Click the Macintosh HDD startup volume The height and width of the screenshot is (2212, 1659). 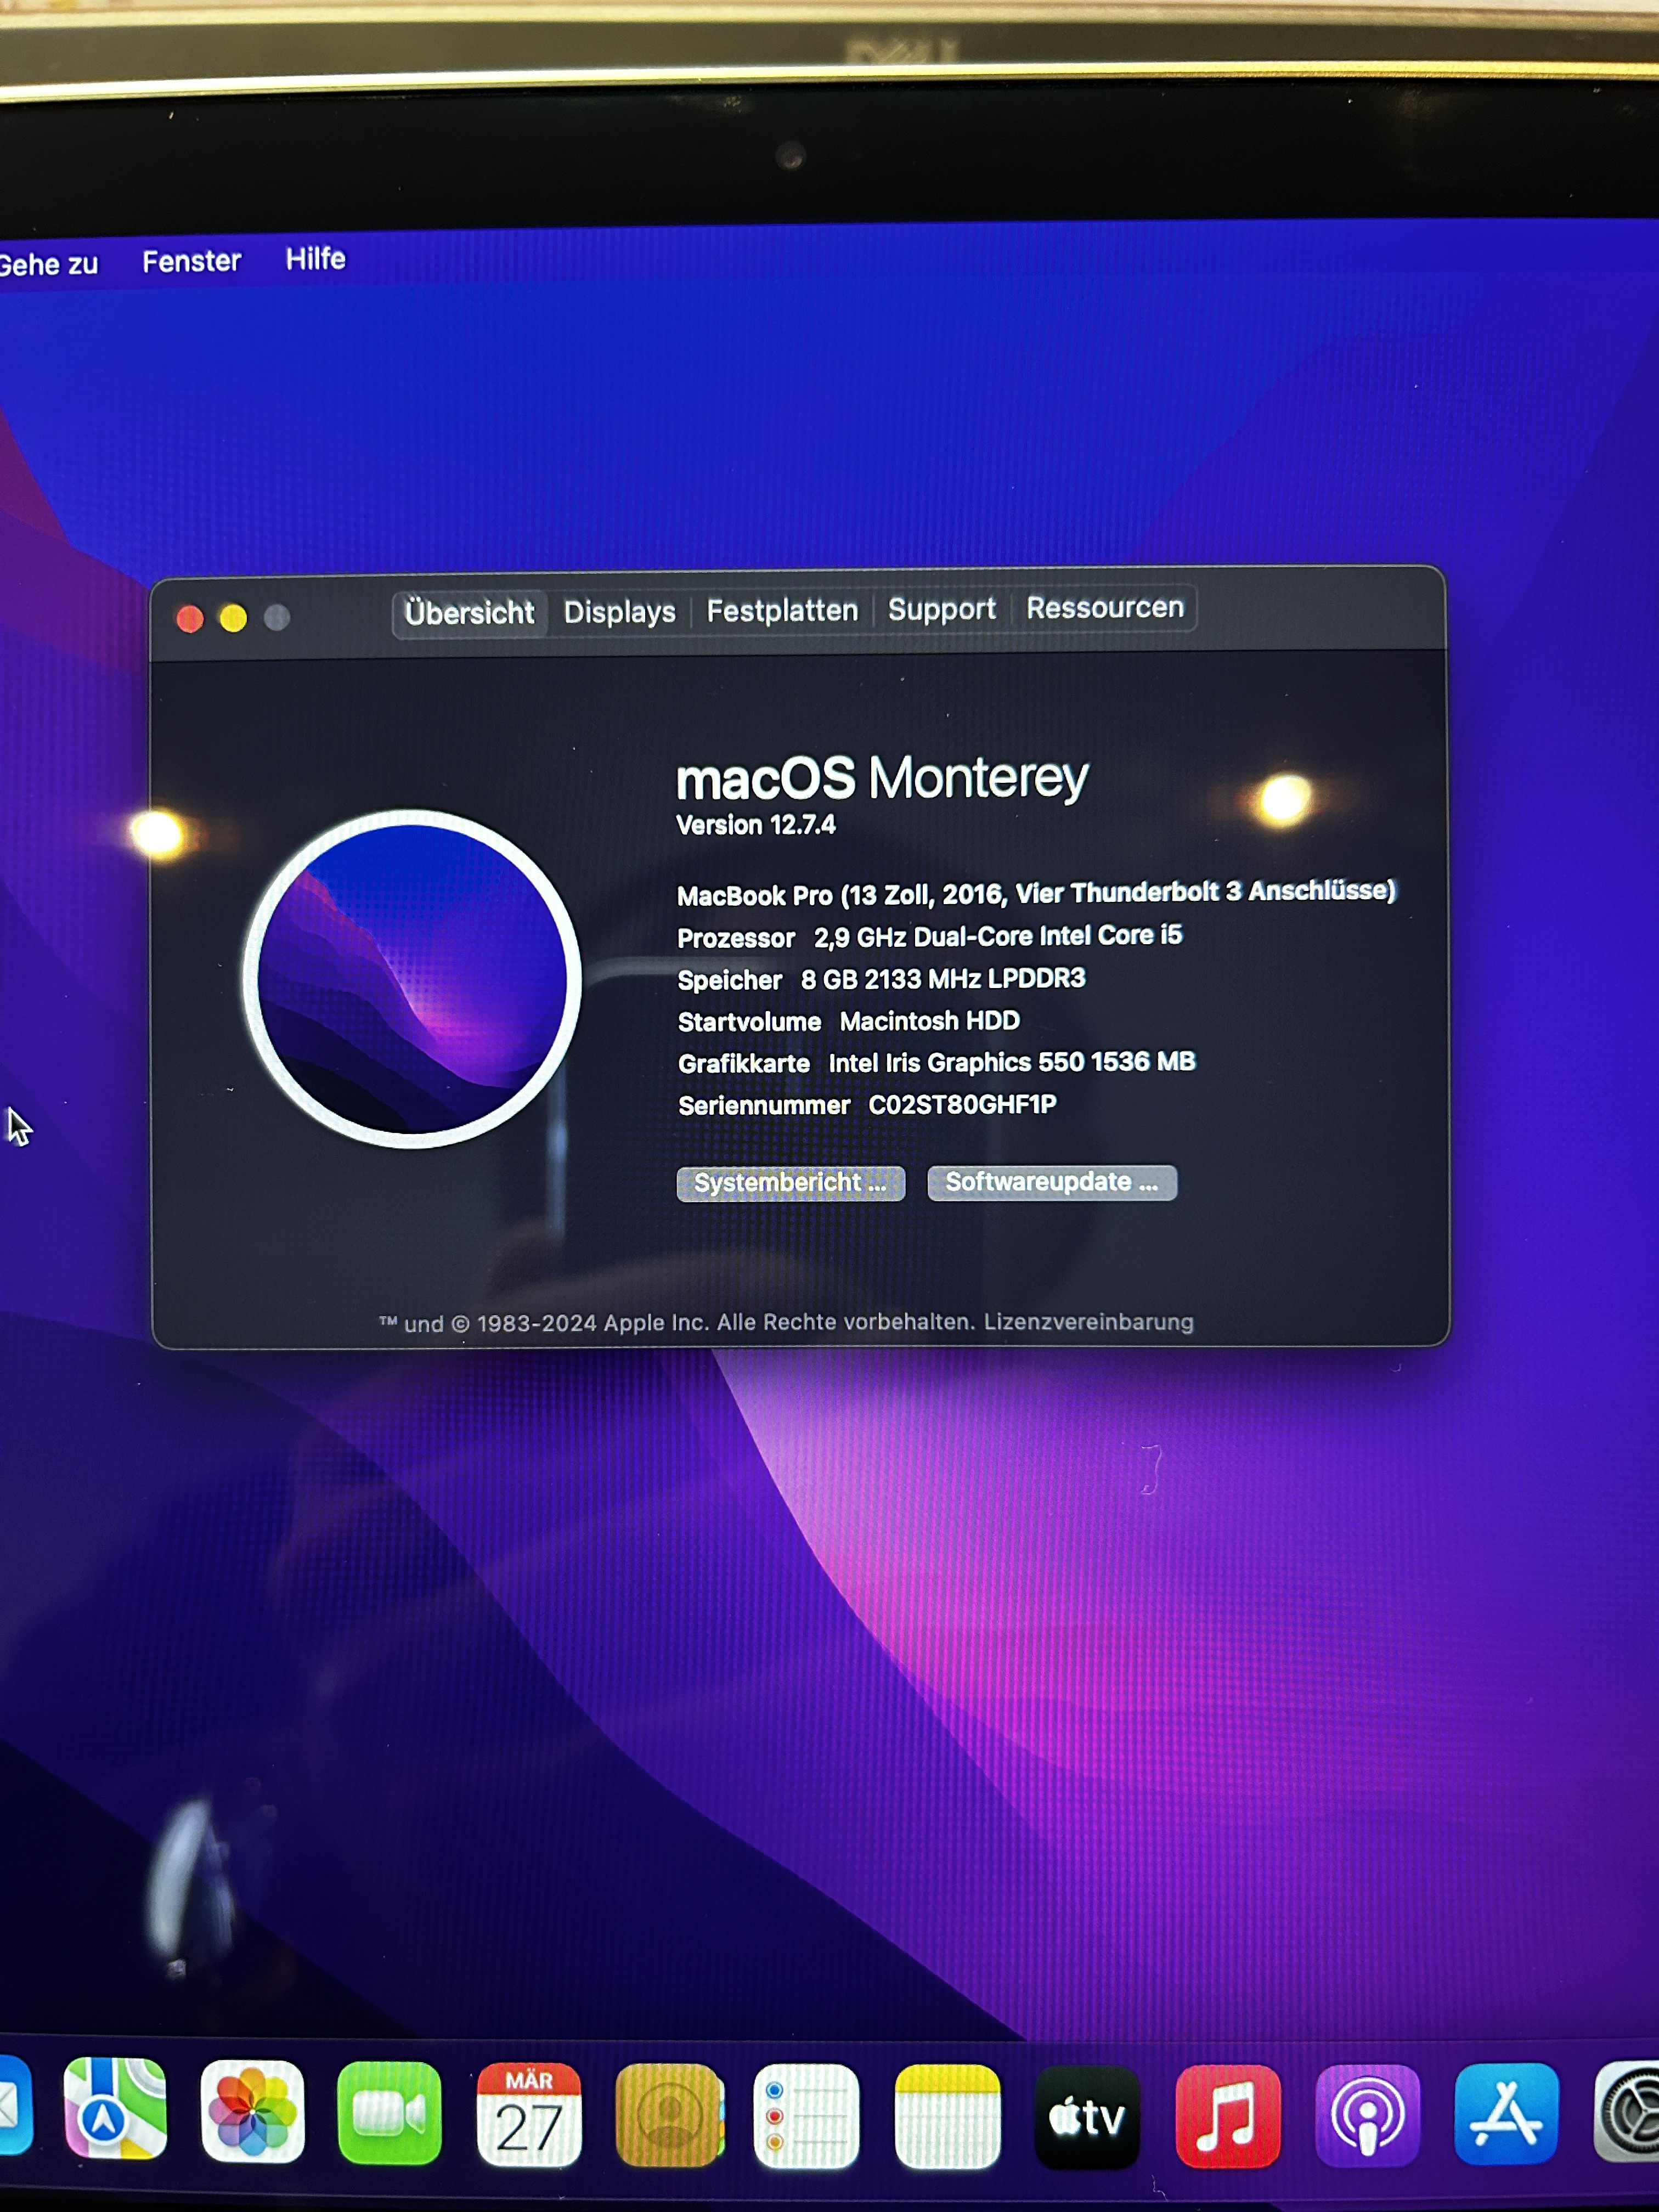coord(929,1021)
